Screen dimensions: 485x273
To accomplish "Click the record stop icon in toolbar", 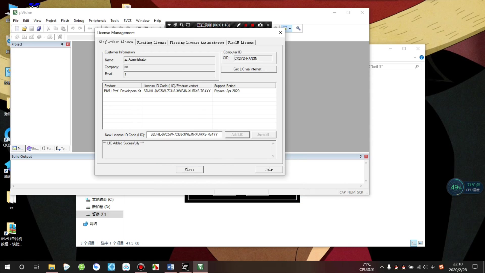I will tap(253, 25).
